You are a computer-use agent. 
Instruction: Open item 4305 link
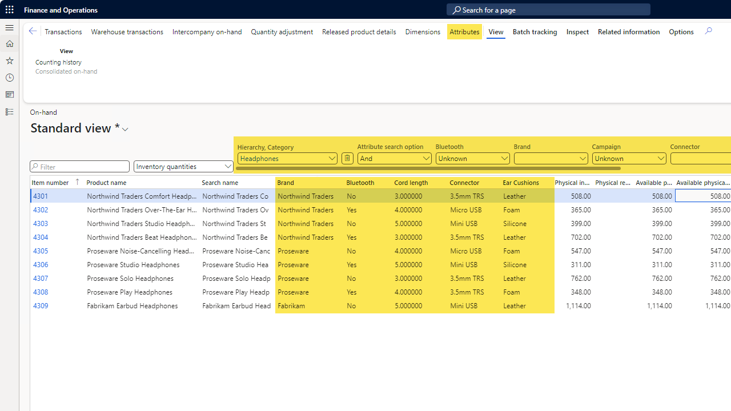pyautogui.click(x=41, y=251)
